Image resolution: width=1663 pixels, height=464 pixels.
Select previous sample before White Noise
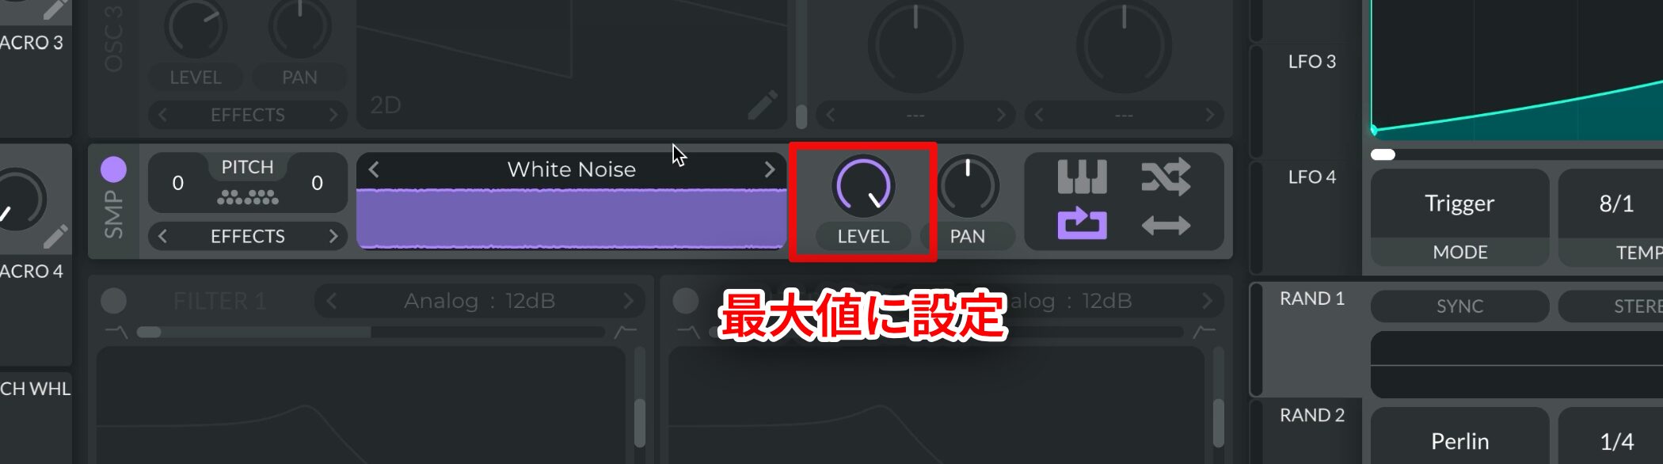(x=374, y=169)
